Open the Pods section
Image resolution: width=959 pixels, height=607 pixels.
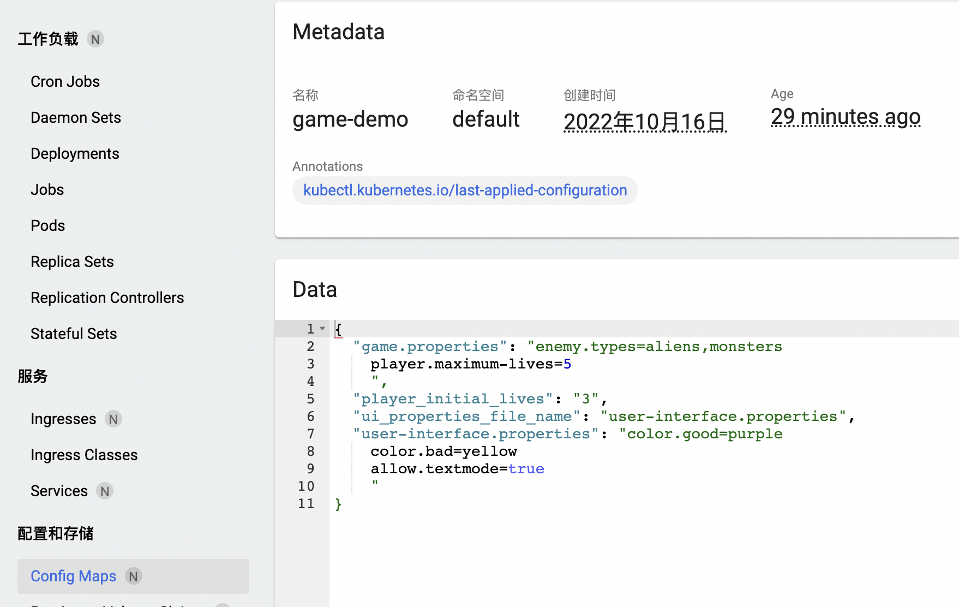coord(47,225)
